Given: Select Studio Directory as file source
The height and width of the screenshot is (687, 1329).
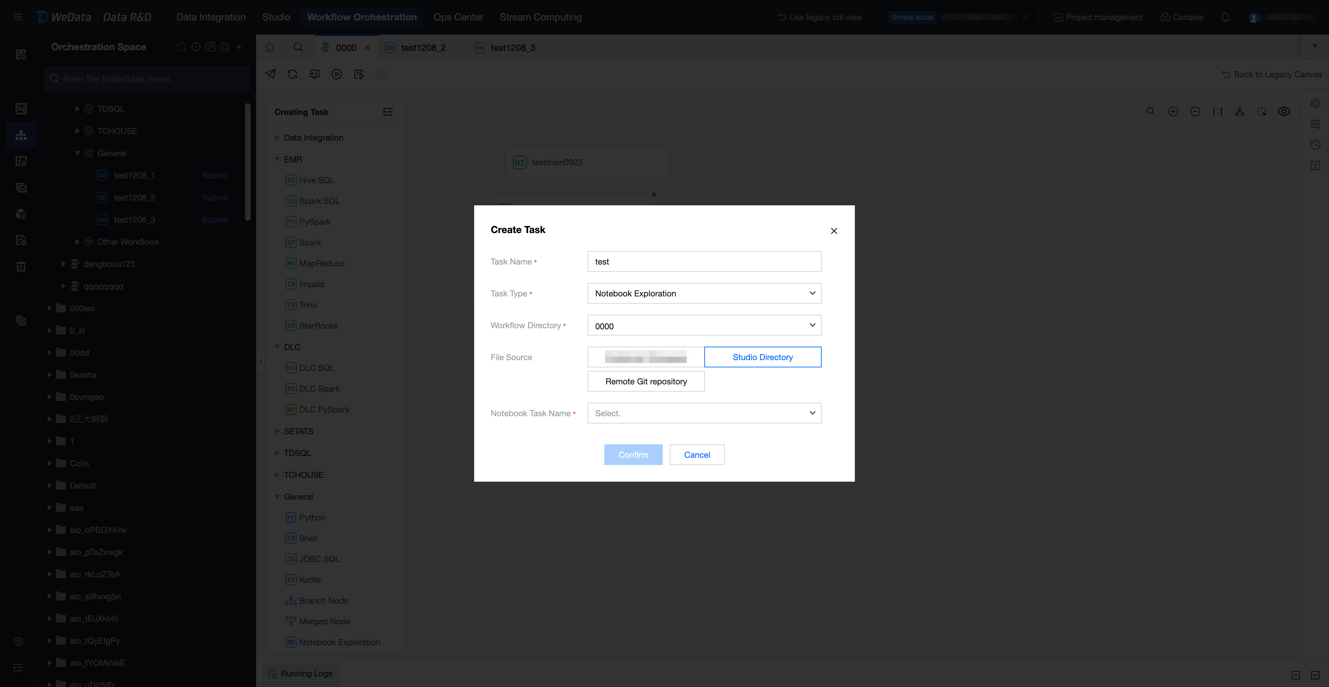Looking at the screenshot, I should (762, 357).
